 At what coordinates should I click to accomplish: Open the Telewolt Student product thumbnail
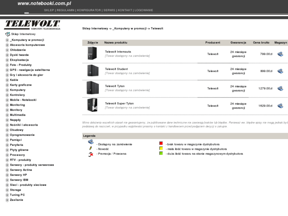93,71
